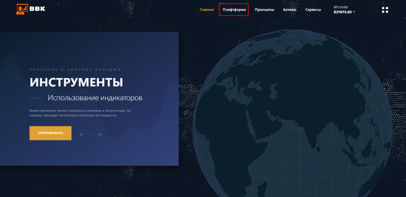Go to next slide with right arrow

[100, 134]
